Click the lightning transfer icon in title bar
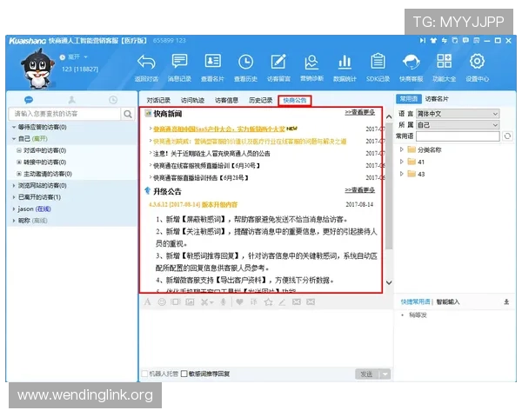This screenshot has width=522, height=417. 444,41
